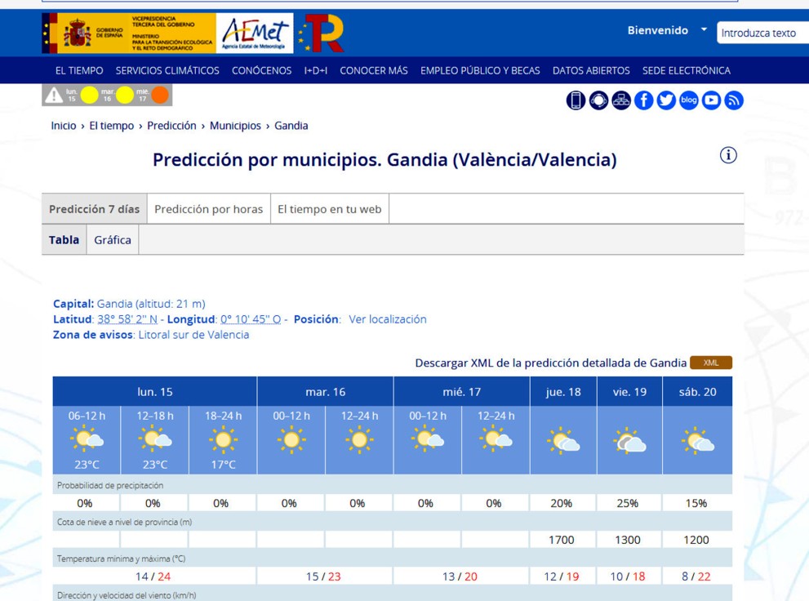Open the SERVICIOS CLIMÁTICOS menu
809x601 pixels.
click(x=167, y=70)
